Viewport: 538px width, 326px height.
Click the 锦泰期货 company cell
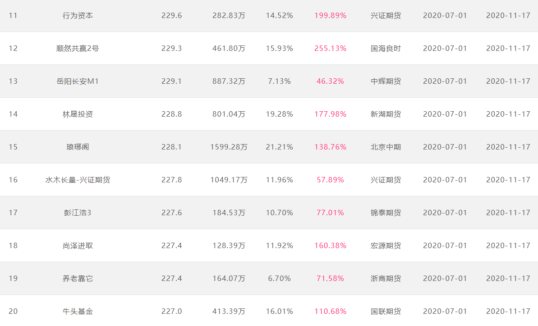tap(386, 213)
